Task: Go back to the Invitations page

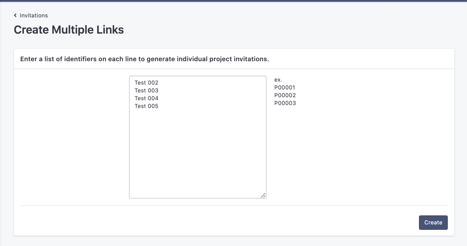Action: [x=33, y=15]
